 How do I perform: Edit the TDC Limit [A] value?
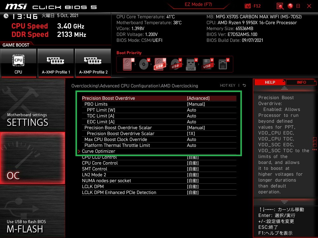(159, 116)
